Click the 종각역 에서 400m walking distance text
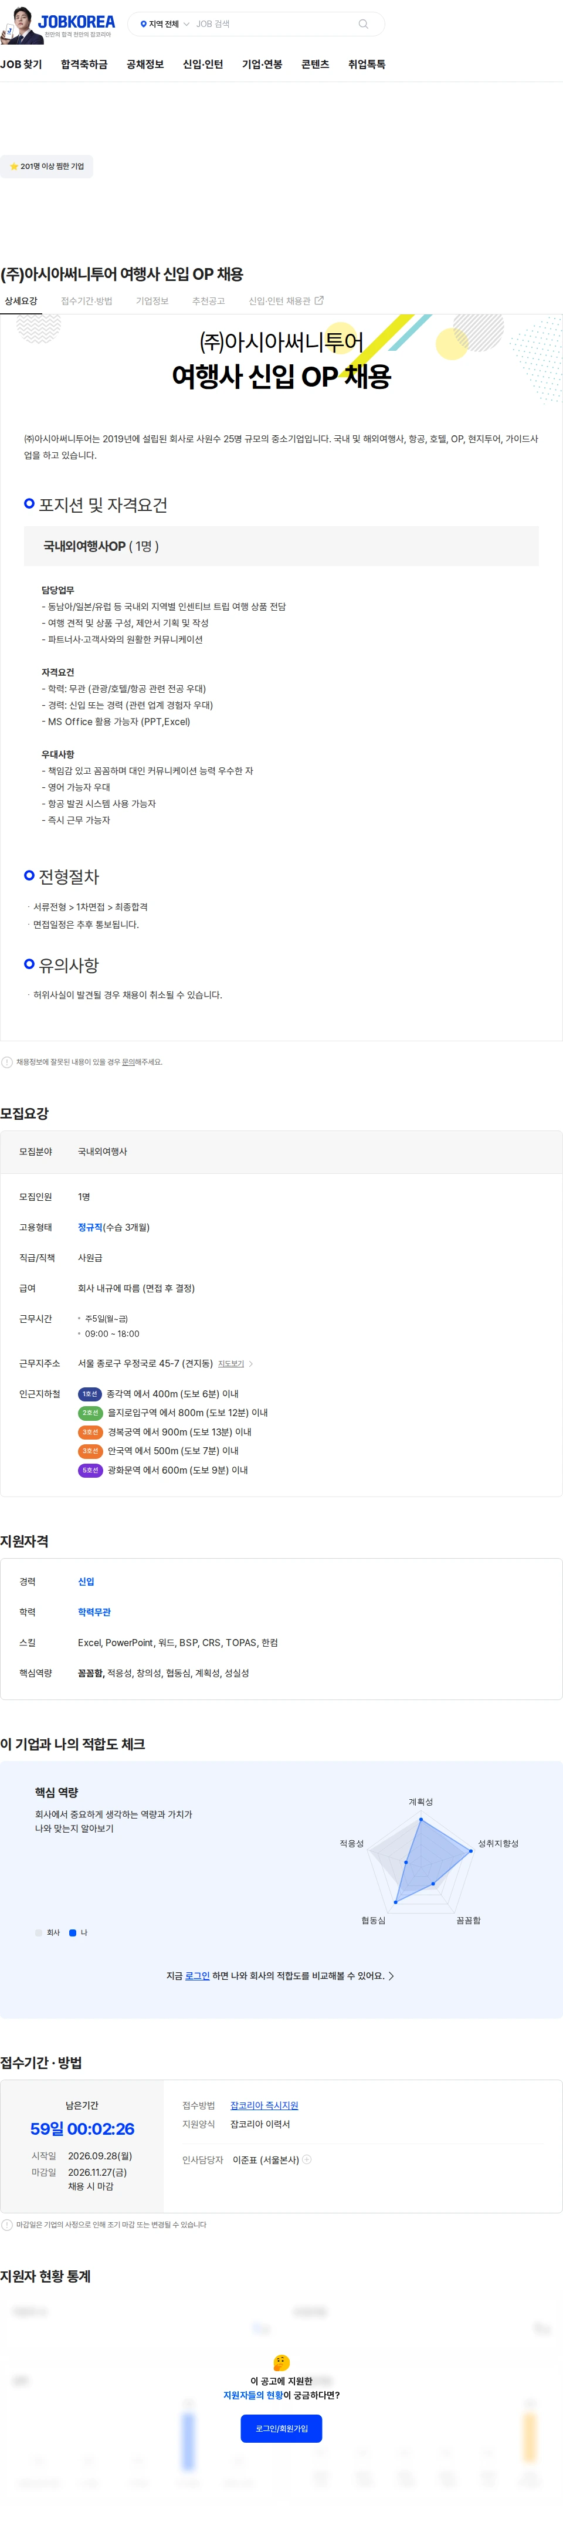The height and width of the screenshot is (2536, 563). tap(172, 1394)
